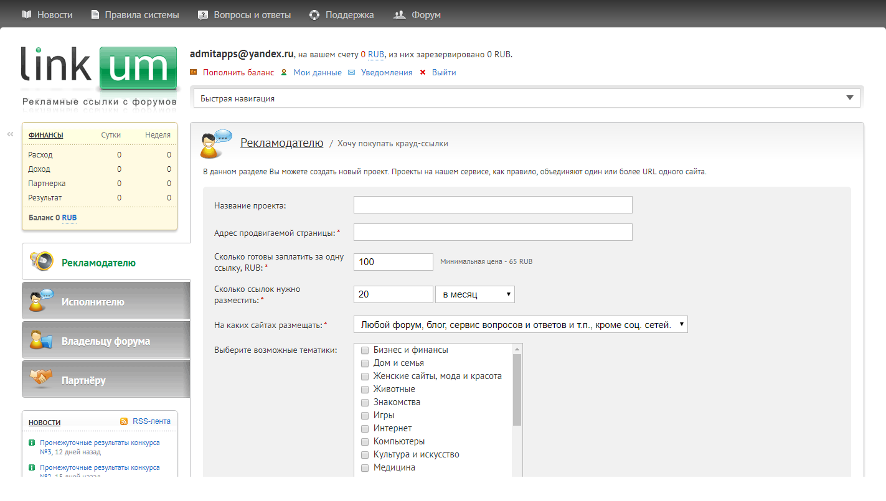Check the Бизнес и финансы checkbox

tap(365, 350)
